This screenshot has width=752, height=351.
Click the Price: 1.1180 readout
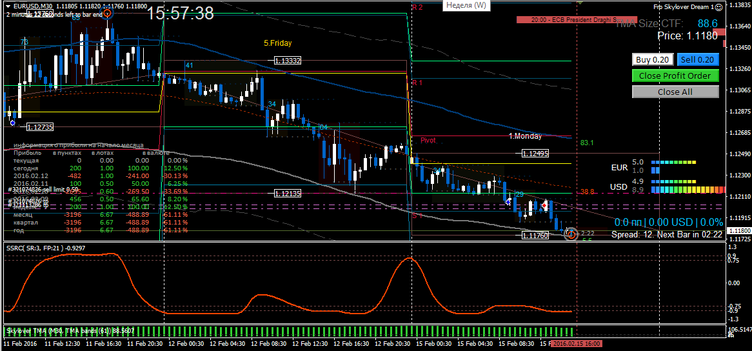click(x=687, y=35)
